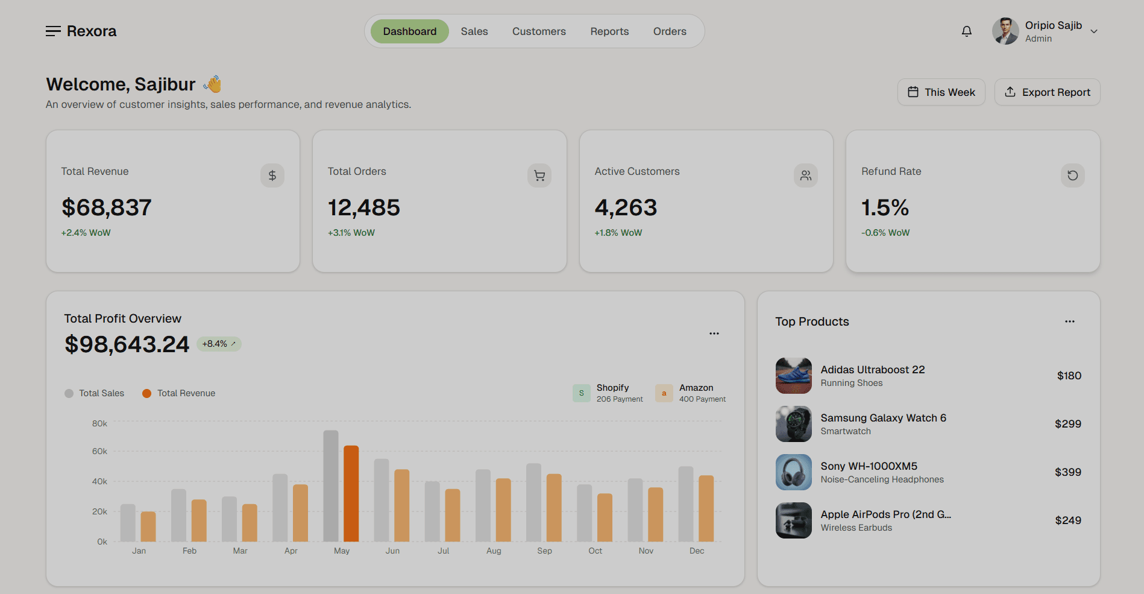The width and height of the screenshot is (1144, 594).
Task: Open the hamburger navigation menu
Action: point(53,31)
